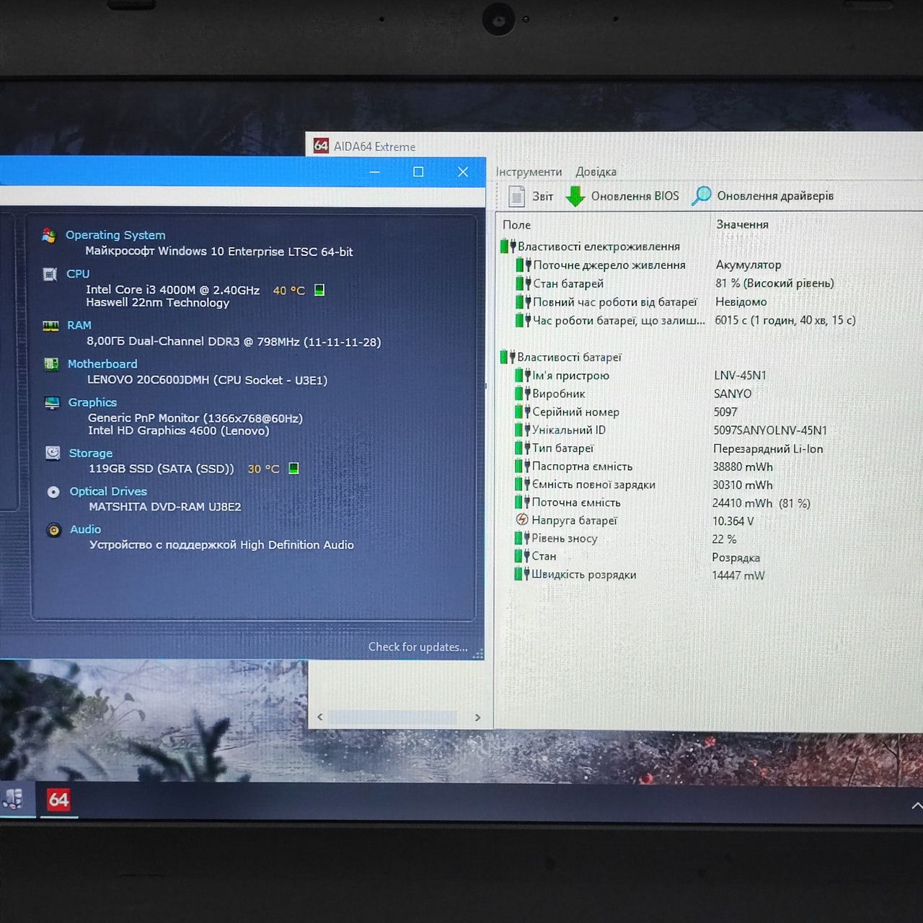Click the text 'LENOVO 20C600JDMH (CPU Socket - U3E1)'

coord(208,380)
